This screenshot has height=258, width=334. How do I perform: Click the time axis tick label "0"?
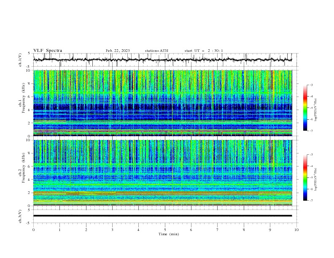coord(33,230)
